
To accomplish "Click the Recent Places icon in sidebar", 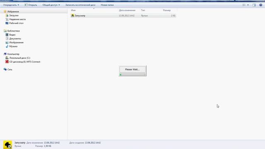I will [x=7, y=19].
